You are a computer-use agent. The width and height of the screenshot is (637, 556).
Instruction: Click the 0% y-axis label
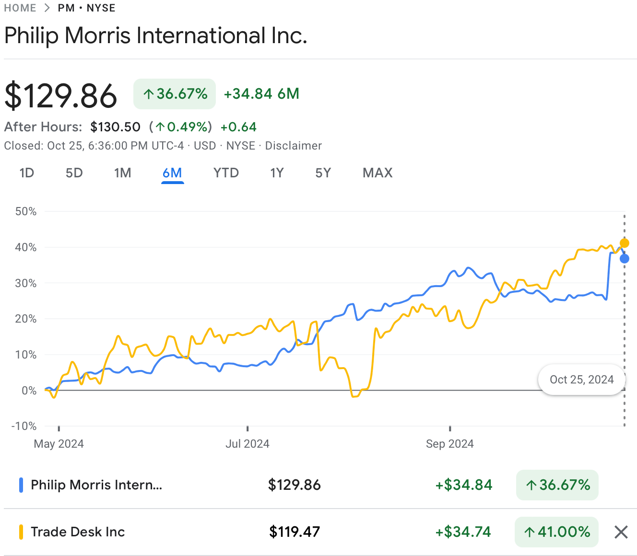tap(29, 391)
